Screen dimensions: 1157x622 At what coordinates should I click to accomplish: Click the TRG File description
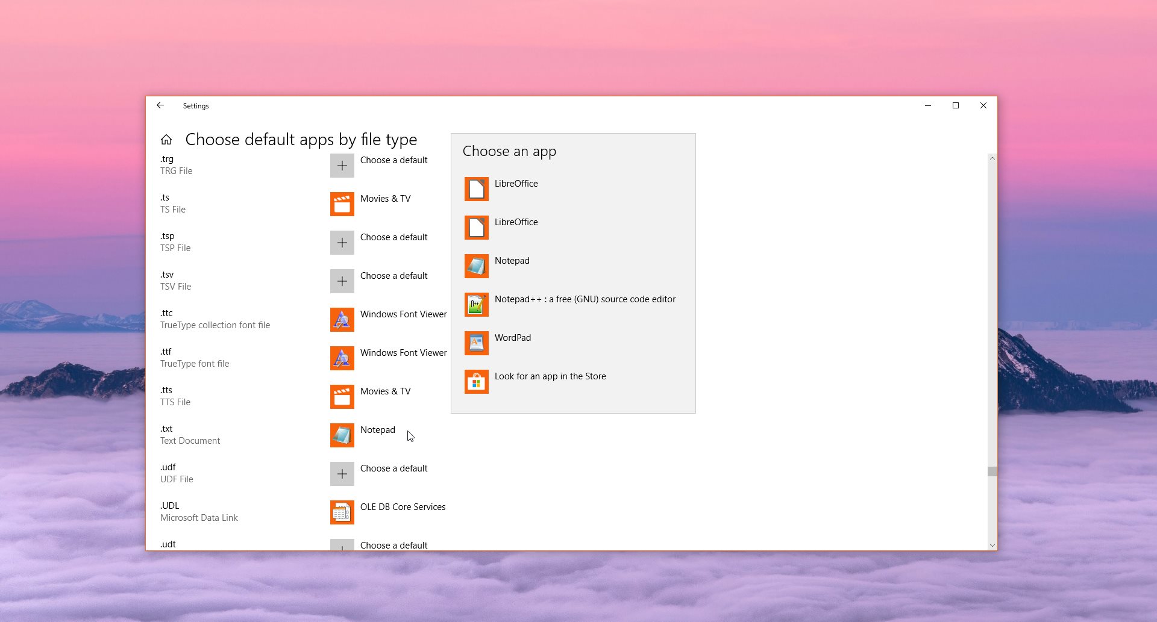(176, 171)
